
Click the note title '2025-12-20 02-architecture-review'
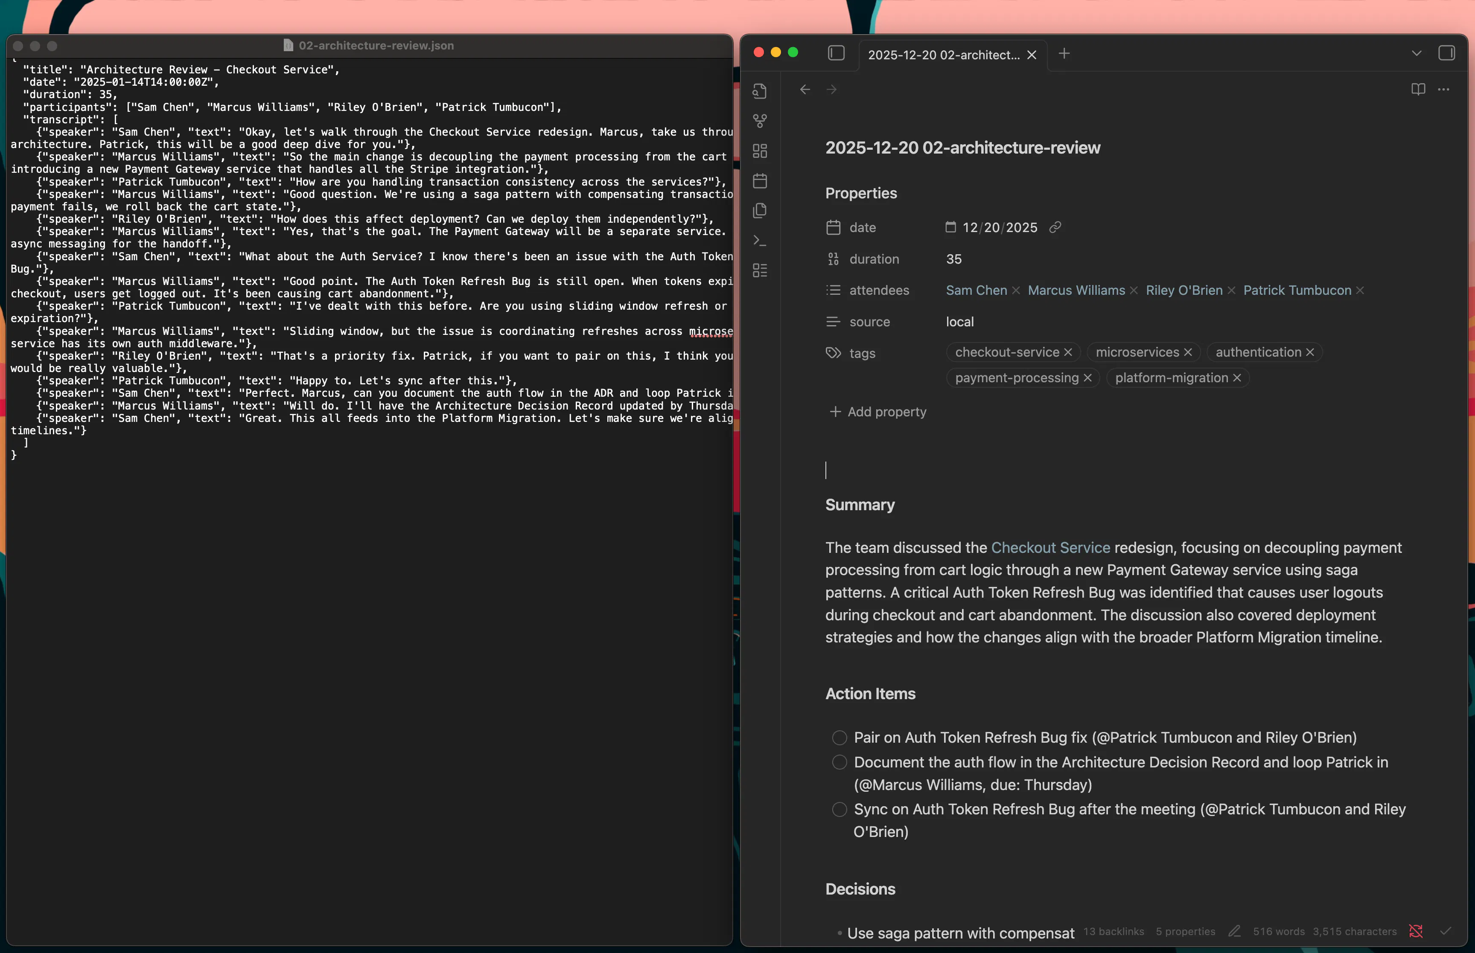[x=962, y=148]
